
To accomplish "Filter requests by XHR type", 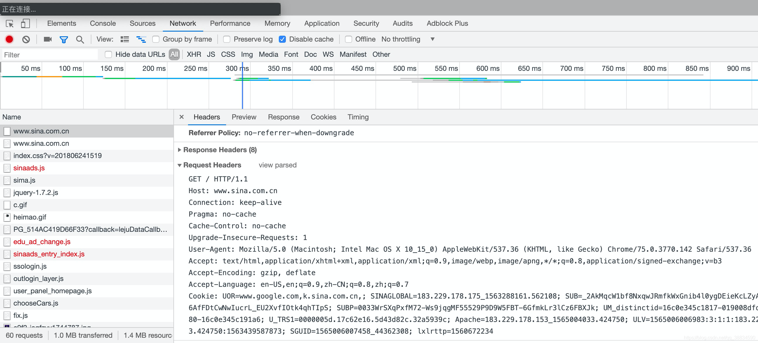I will [x=194, y=54].
